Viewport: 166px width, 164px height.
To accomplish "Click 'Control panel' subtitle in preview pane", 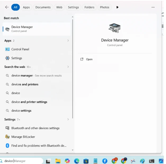I will (115, 45).
